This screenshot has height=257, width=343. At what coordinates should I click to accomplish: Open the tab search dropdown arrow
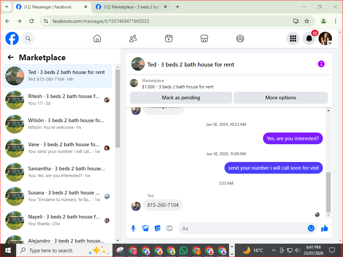click(7, 7)
